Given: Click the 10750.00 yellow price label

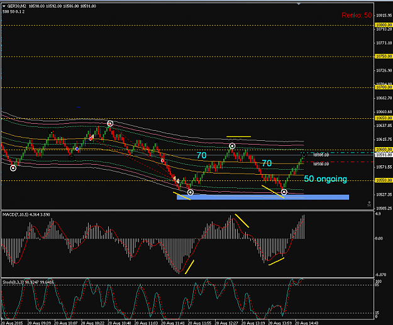Looking at the screenshot, I should [384, 57].
